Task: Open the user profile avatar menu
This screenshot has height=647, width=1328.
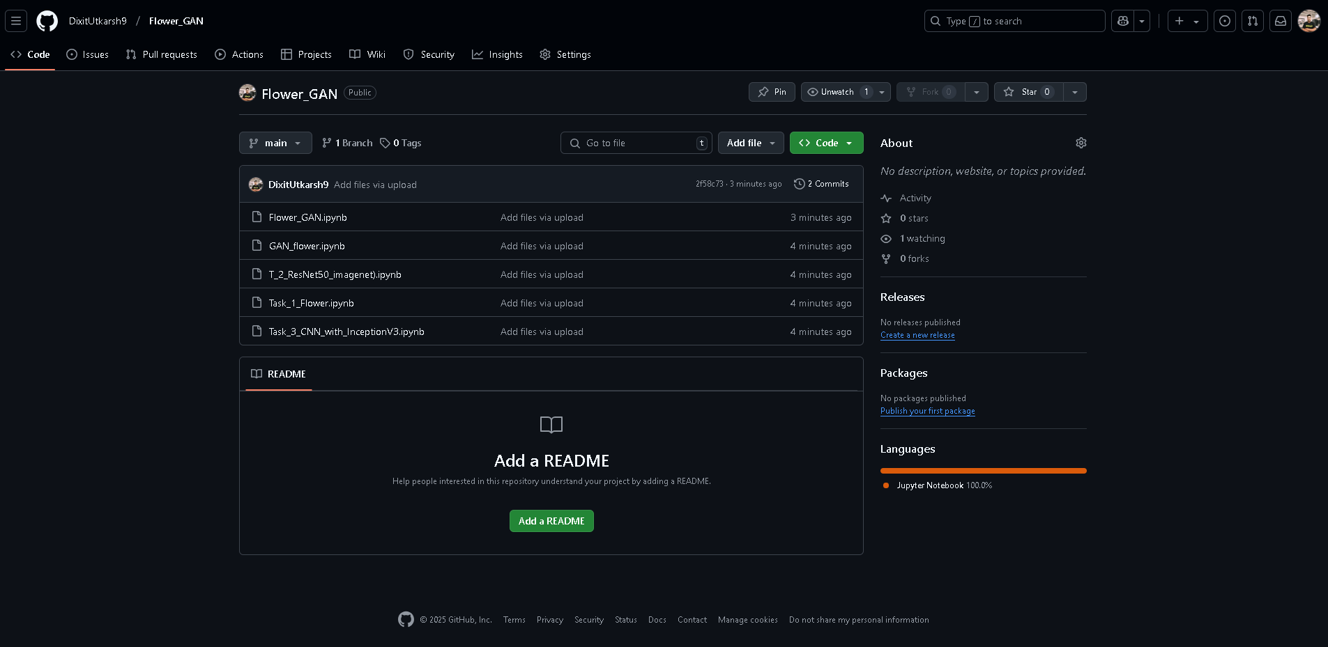Action: pos(1309,21)
